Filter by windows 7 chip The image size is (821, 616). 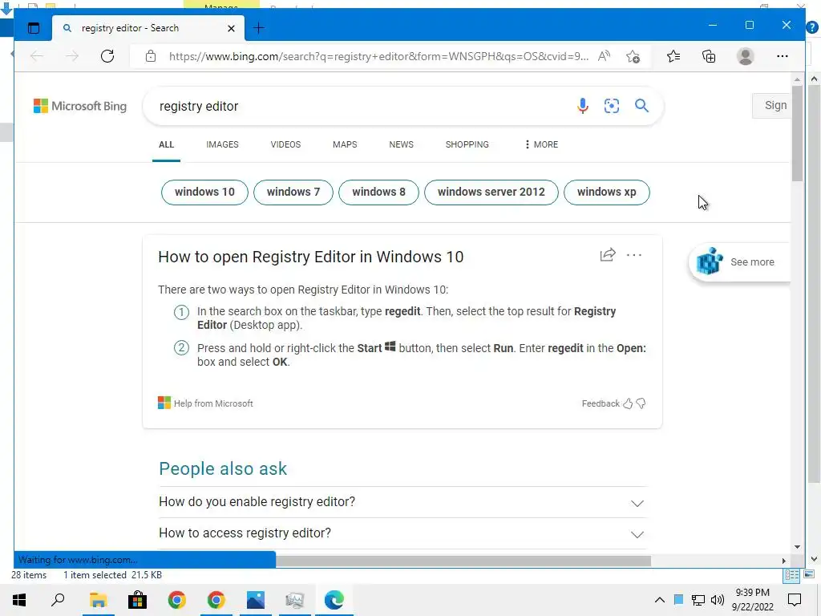click(x=293, y=192)
